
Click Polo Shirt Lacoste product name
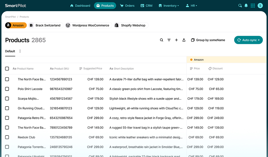coord(30,89)
